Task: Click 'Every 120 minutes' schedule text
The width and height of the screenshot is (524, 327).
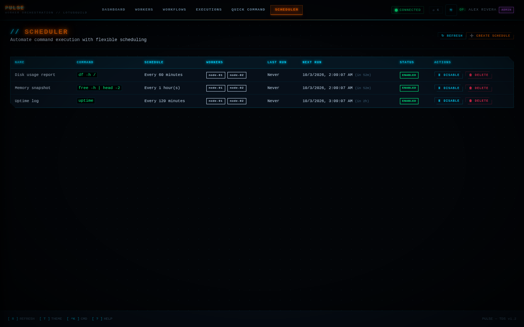Action: [164, 101]
